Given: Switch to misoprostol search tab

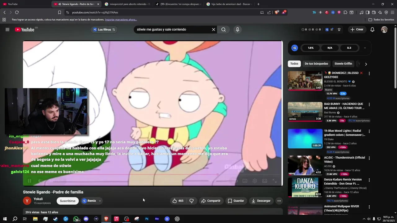Looking at the screenshot, I should [x=127, y=4].
